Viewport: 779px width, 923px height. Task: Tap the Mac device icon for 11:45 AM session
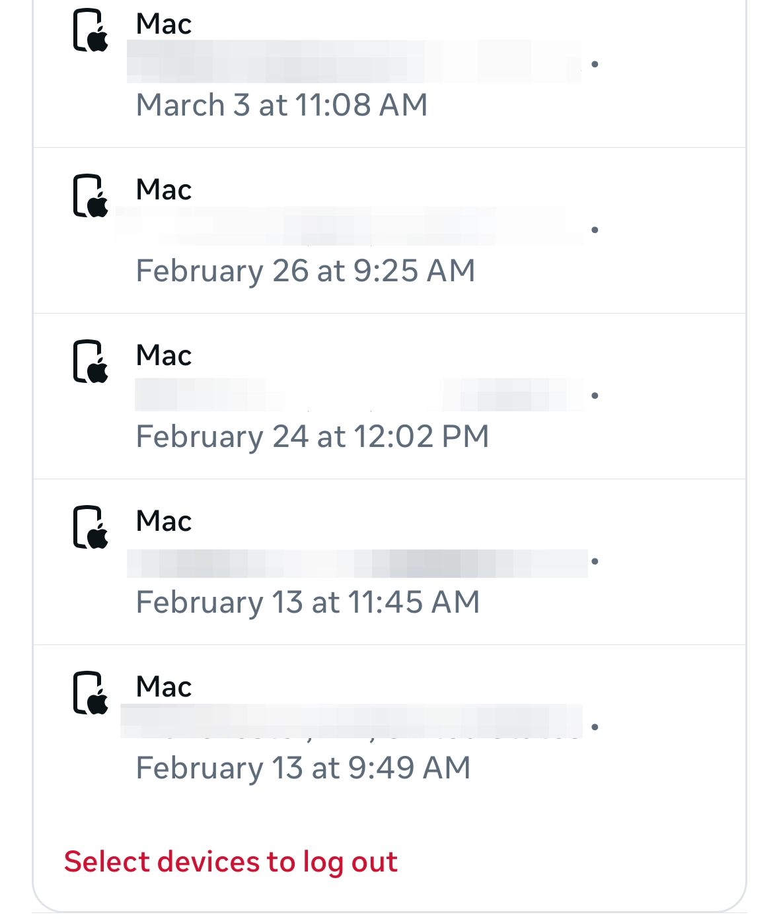tap(91, 528)
